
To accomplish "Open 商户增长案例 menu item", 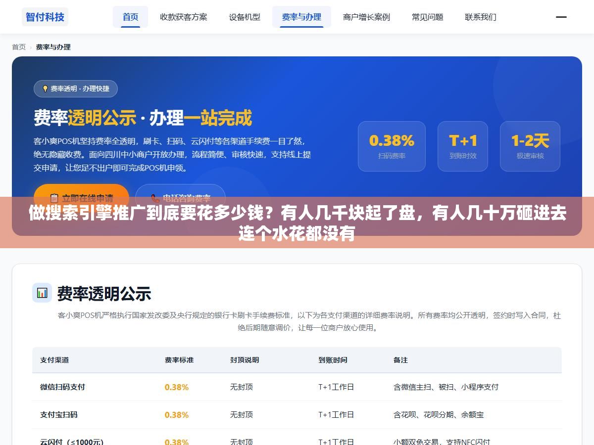I will click(x=366, y=17).
